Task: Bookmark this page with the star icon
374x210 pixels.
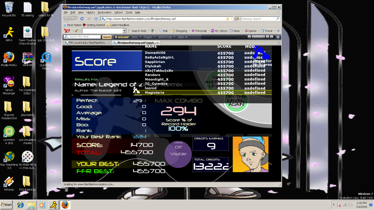Action: click(228, 19)
